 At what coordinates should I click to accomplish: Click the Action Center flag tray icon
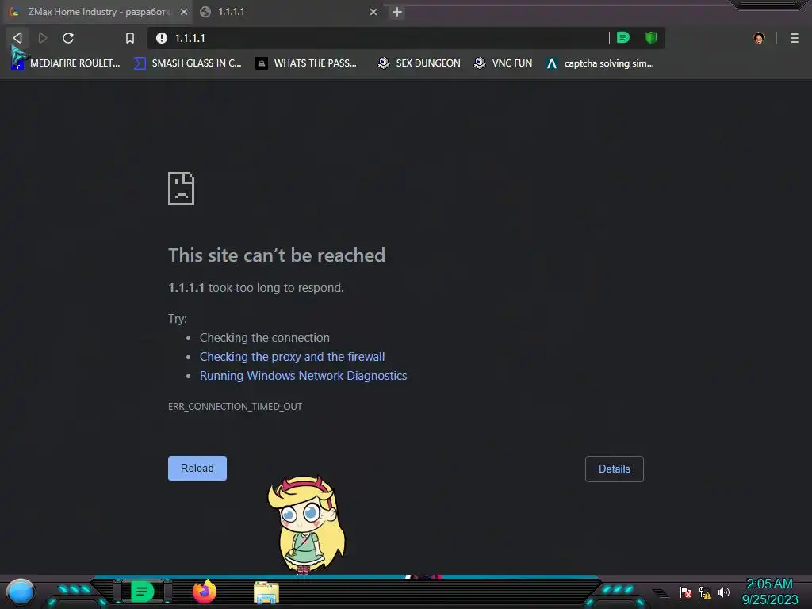click(x=686, y=592)
